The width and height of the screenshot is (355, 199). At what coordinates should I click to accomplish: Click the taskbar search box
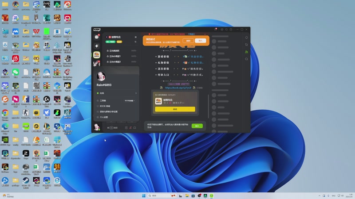pyautogui.click(x=162, y=195)
